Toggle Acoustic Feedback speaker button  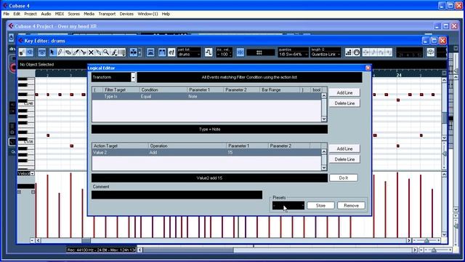[x=30, y=52]
